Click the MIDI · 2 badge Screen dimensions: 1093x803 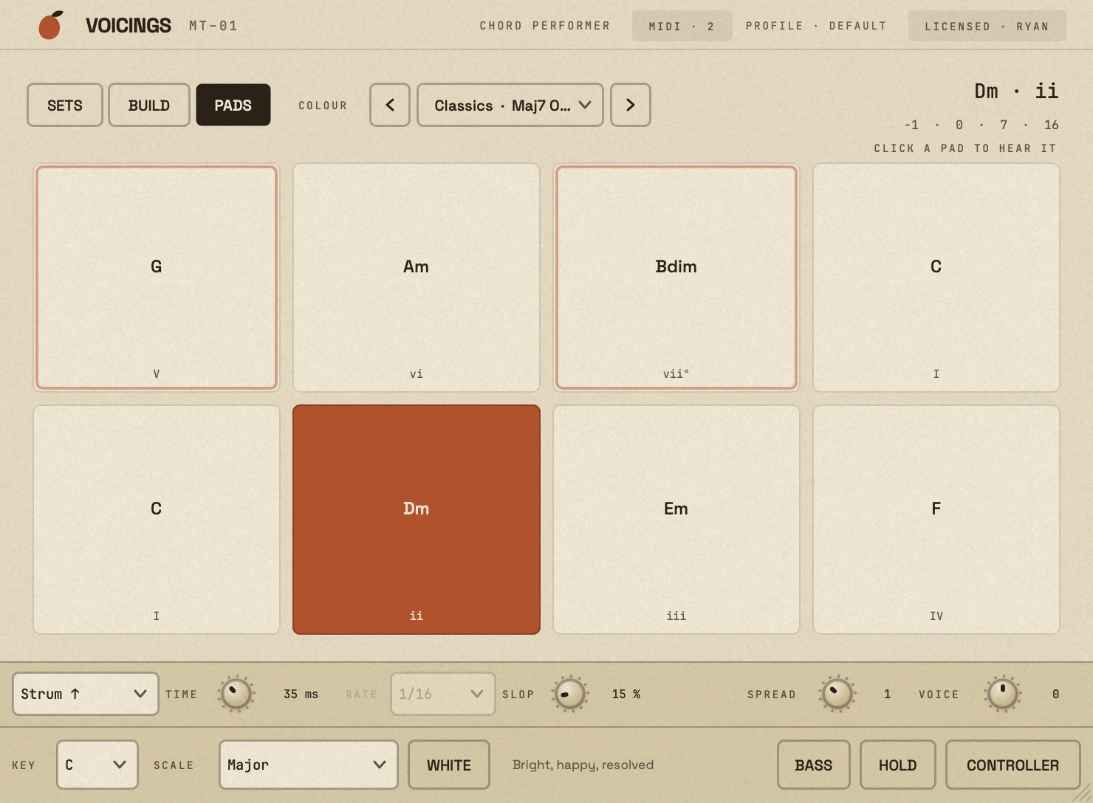point(682,26)
